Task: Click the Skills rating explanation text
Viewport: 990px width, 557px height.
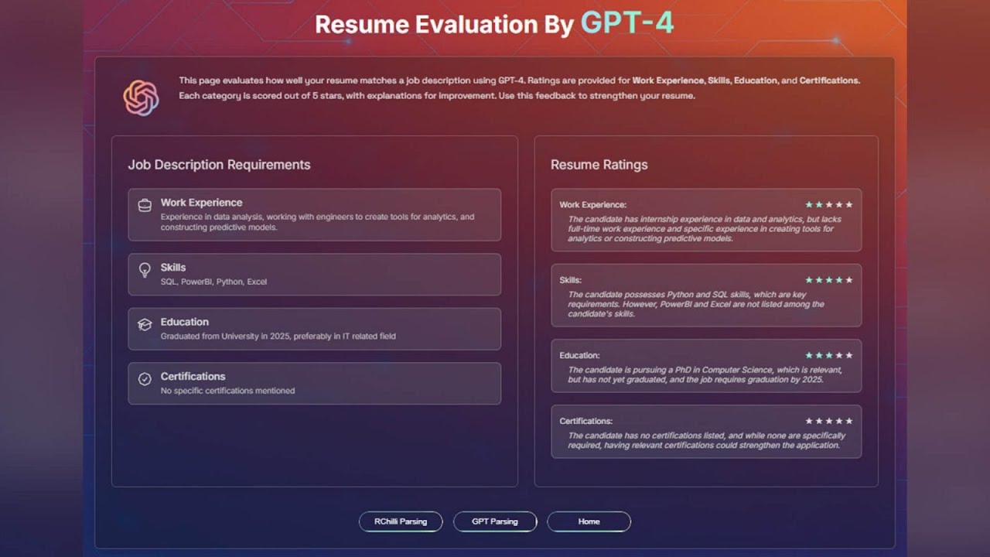Action: coord(696,304)
